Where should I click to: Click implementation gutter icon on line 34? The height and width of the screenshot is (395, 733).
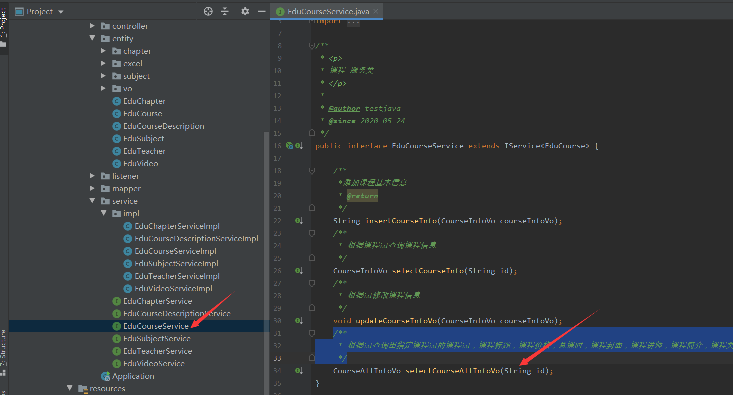tap(299, 371)
